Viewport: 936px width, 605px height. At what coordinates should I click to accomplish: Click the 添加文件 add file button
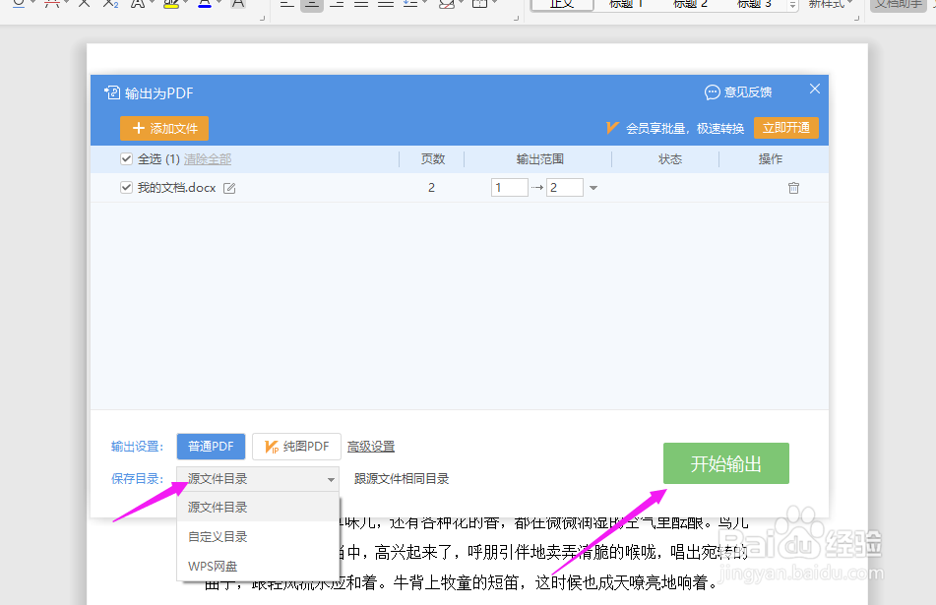click(x=163, y=128)
